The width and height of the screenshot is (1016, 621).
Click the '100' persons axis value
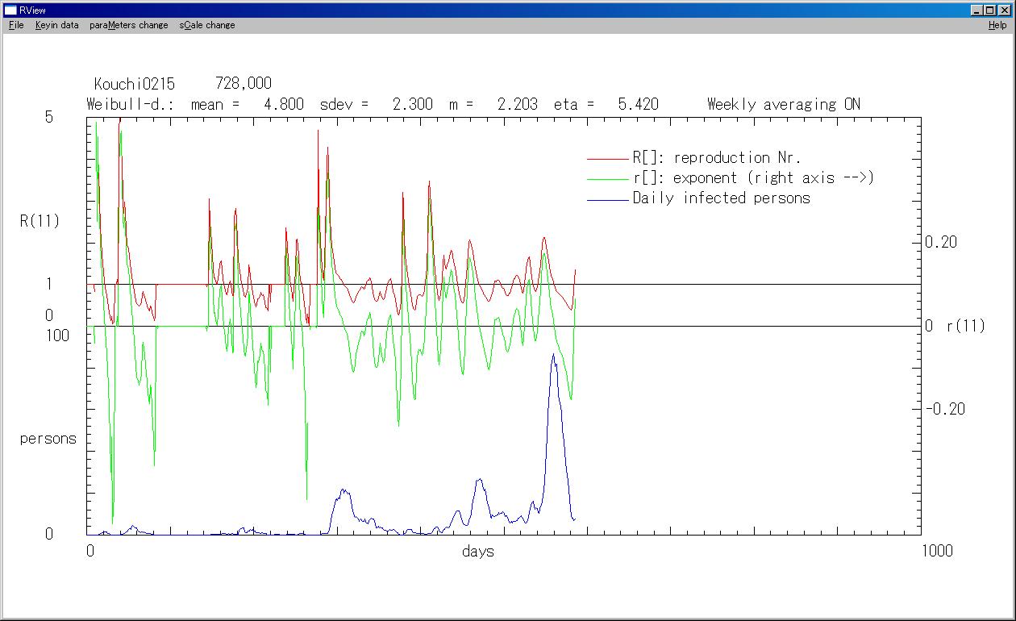57,336
